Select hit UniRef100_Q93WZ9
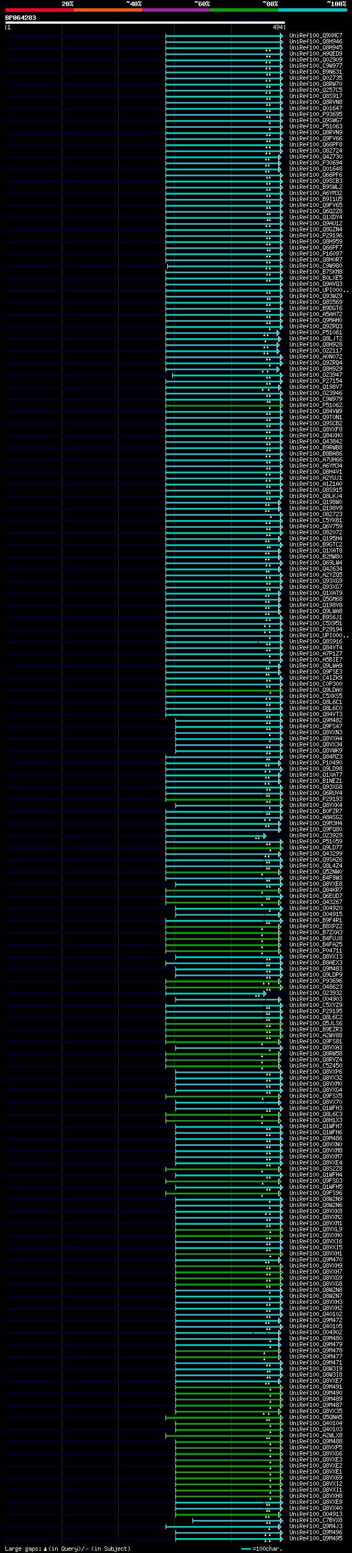The height and width of the screenshot is (1553, 352). pyautogui.click(x=316, y=296)
